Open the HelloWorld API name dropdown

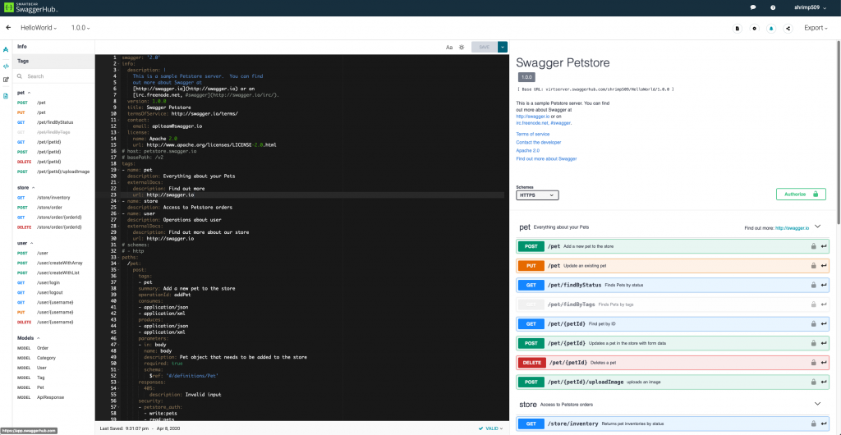39,28
